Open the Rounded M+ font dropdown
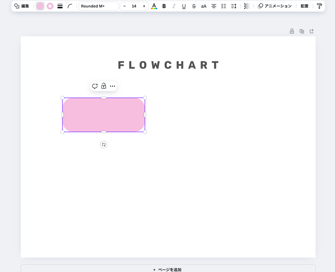 [x=98, y=6]
